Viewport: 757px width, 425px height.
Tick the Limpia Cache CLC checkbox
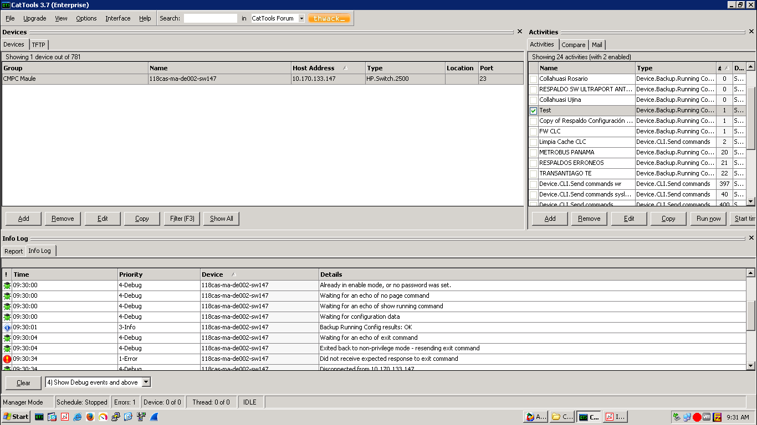(x=533, y=142)
